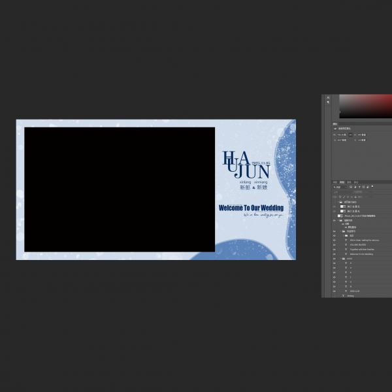
Task: Switch to the Channels tab
Action: point(342,182)
